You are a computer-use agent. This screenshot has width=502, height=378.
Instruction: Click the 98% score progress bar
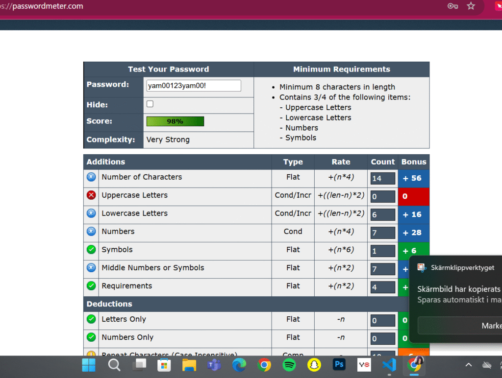[x=175, y=121]
